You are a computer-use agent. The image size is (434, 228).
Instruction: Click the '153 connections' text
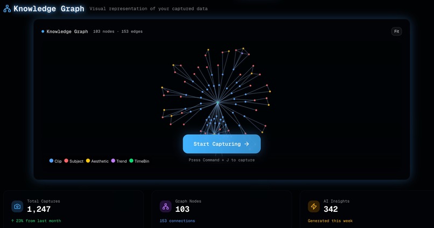177,221
